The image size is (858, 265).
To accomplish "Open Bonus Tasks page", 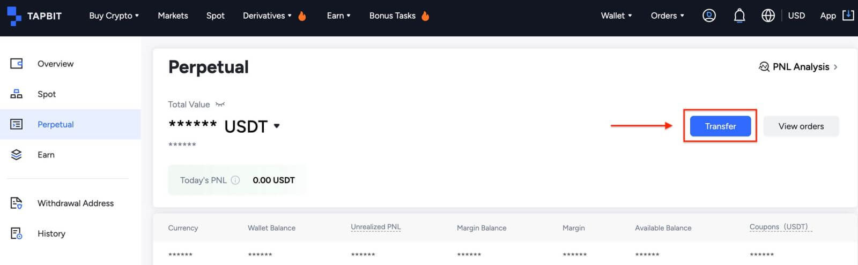I will pos(393,16).
